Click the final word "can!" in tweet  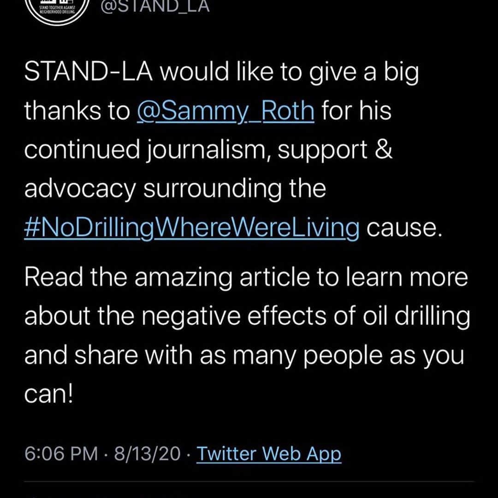click(48, 394)
